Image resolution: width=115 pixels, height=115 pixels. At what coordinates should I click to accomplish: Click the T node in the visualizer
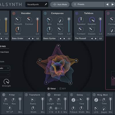pyautogui.click(x=46, y=83)
